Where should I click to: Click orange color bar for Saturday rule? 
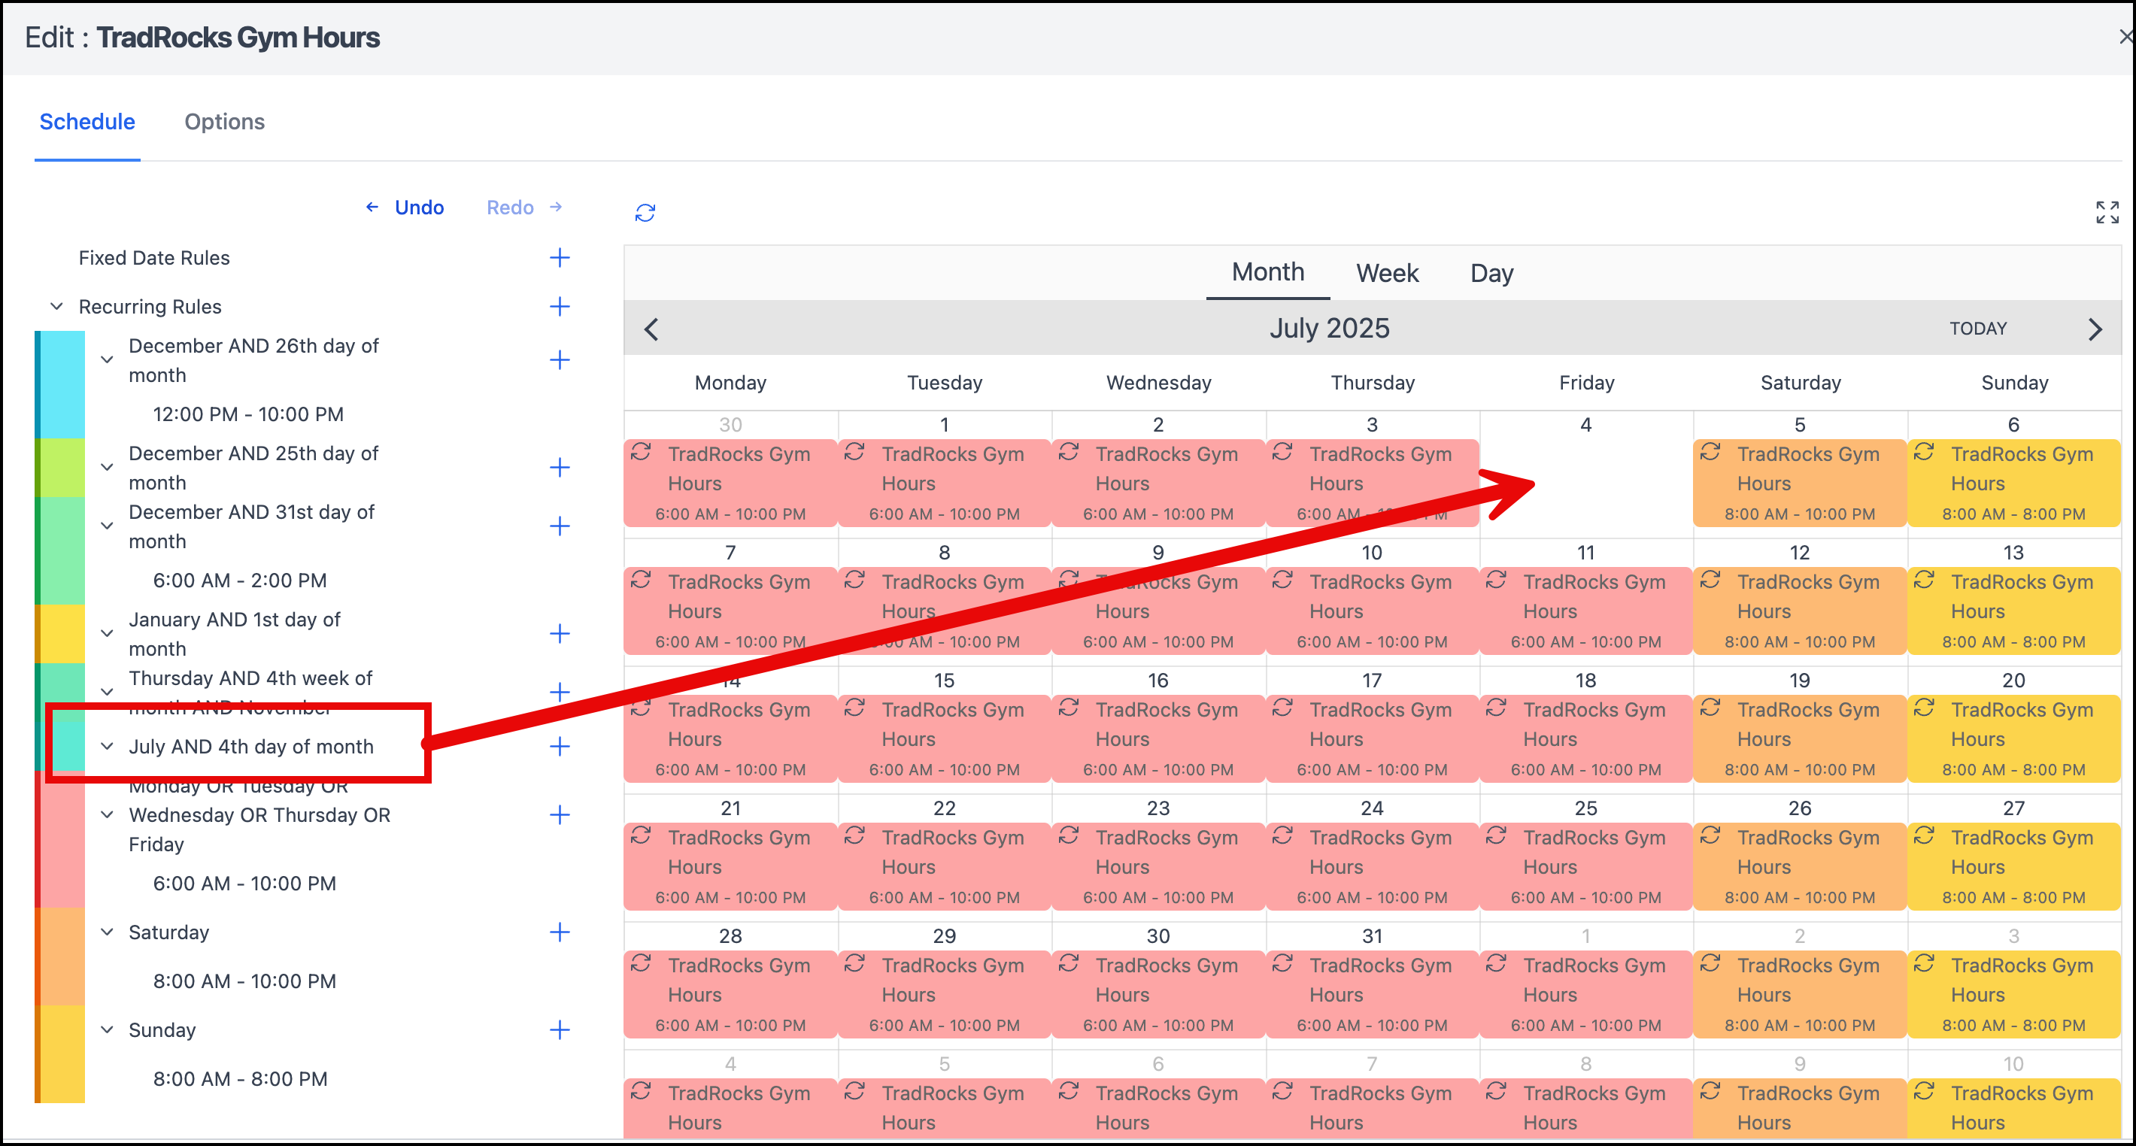[x=59, y=956]
